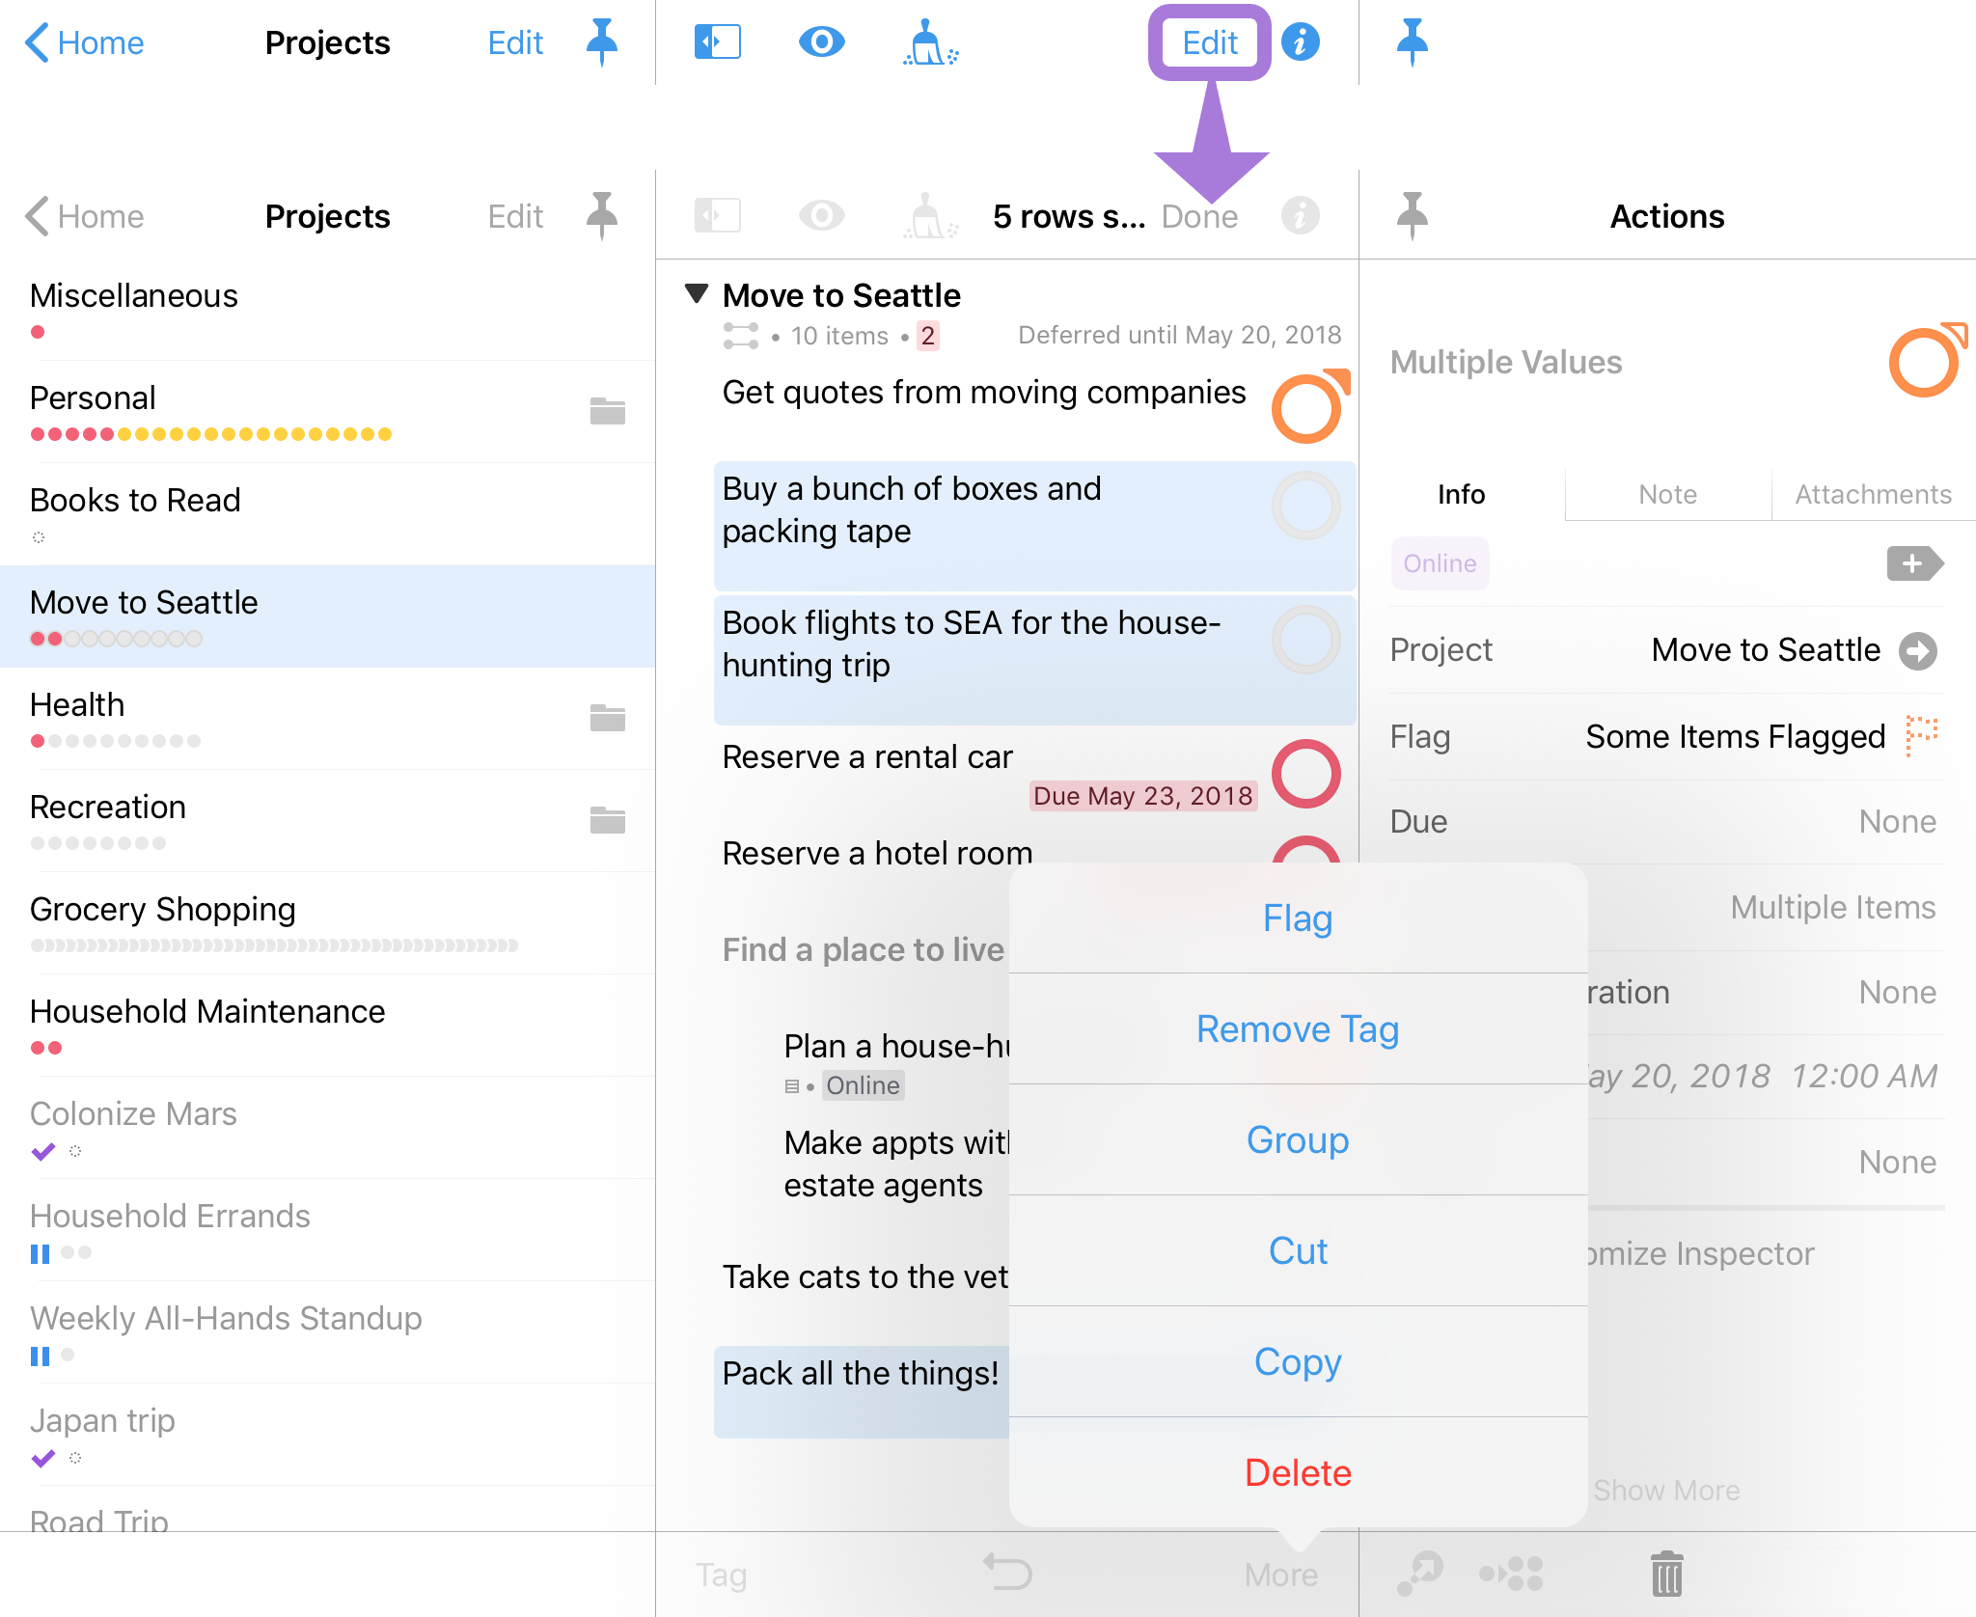Open the Recreation folder icon
1976x1617 pixels.
point(608,820)
